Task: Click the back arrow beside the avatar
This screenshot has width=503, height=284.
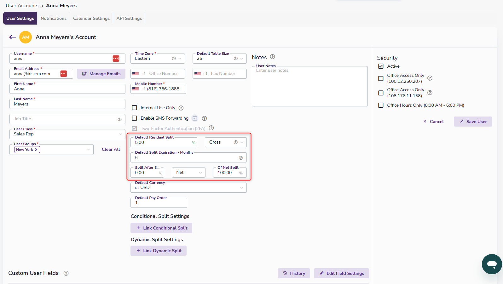Action: coord(13,37)
